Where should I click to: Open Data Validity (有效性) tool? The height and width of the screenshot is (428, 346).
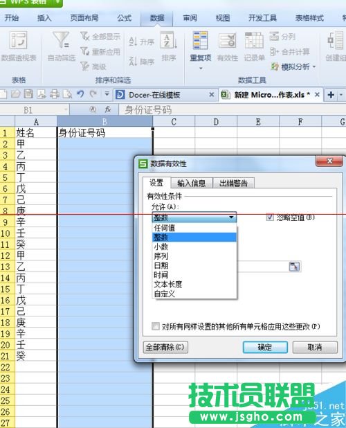point(228,46)
